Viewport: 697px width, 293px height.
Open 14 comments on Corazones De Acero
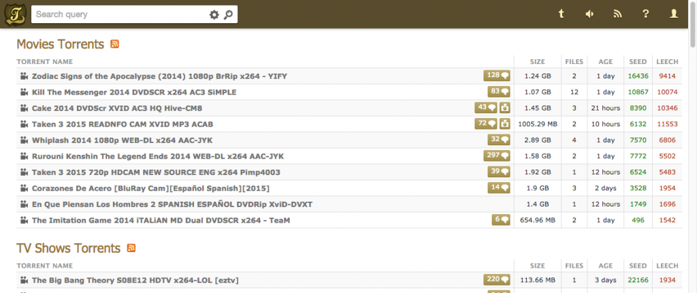coord(499,188)
